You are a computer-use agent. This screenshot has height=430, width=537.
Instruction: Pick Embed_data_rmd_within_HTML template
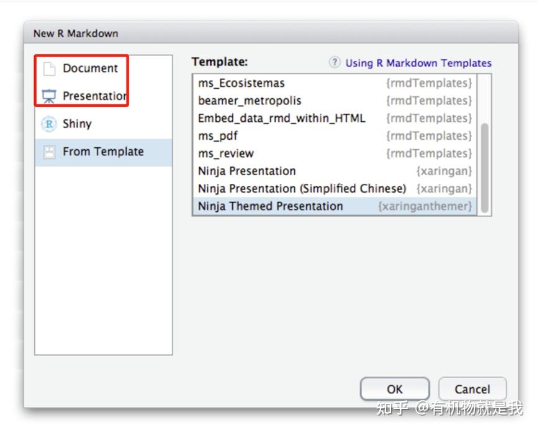(x=281, y=118)
